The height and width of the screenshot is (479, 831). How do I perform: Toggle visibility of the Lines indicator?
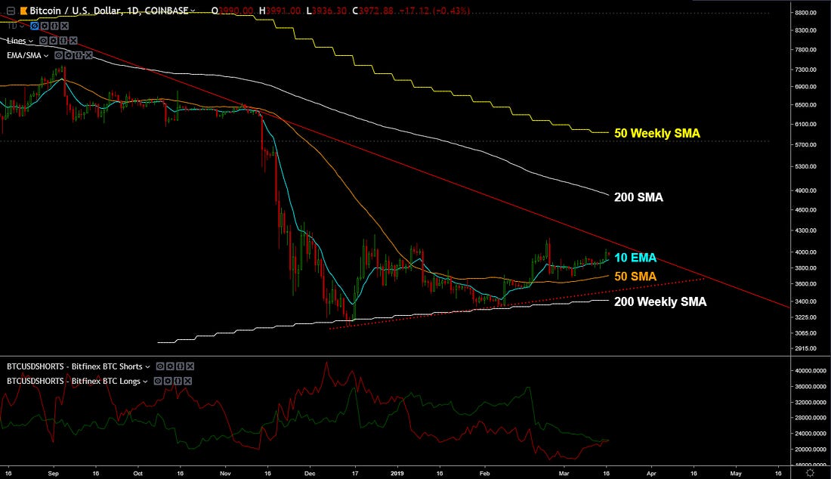[44, 40]
